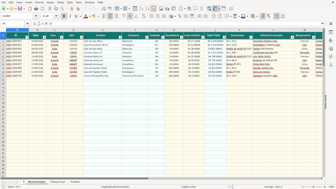The width and height of the screenshot is (336, 189).
Task: Open the Sheet menu
Action: 60,2
